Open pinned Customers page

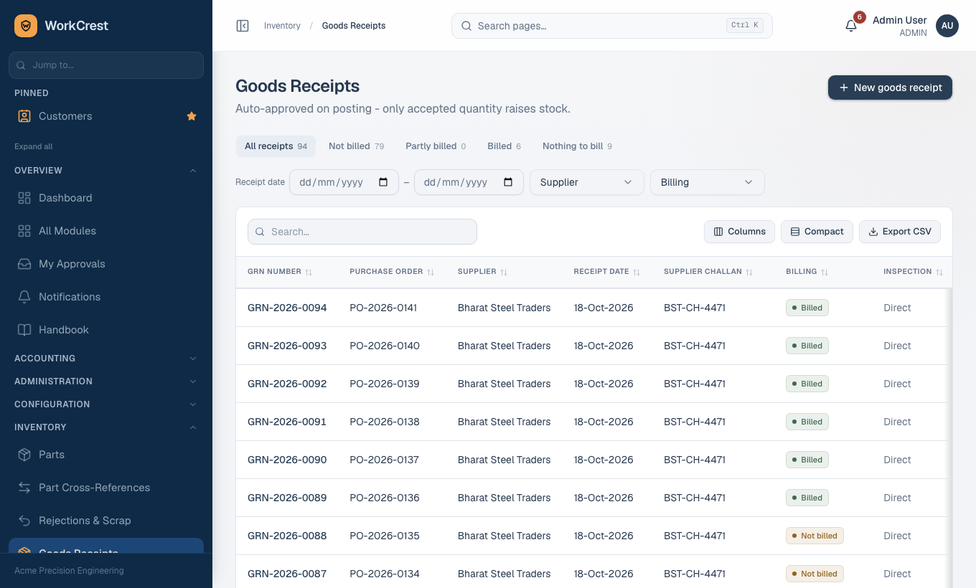[x=106, y=116]
